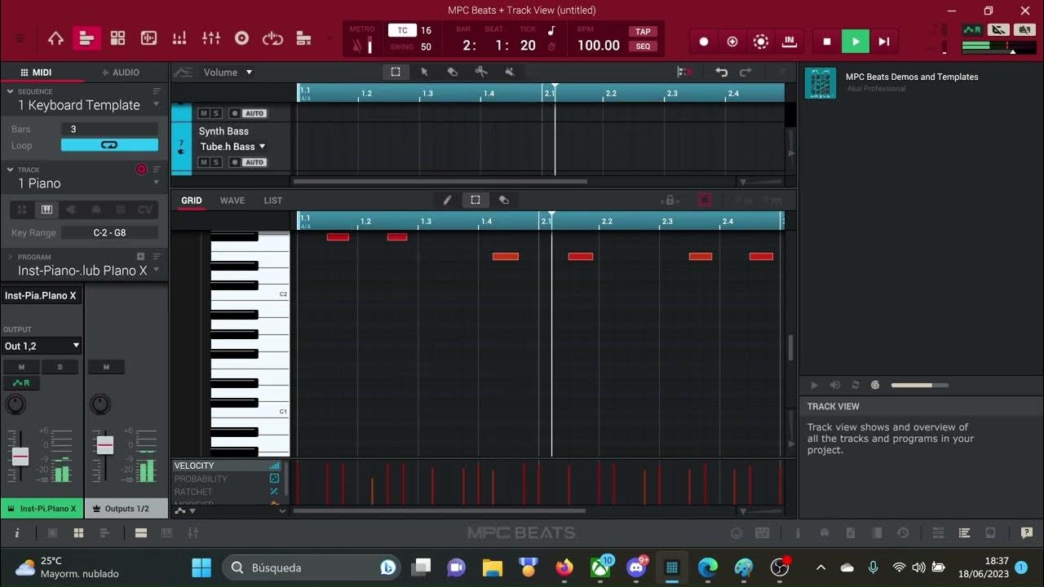This screenshot has width=1044, height=587.
Task: Select the Track View mode icon
Action: click(x=86, y=38)
